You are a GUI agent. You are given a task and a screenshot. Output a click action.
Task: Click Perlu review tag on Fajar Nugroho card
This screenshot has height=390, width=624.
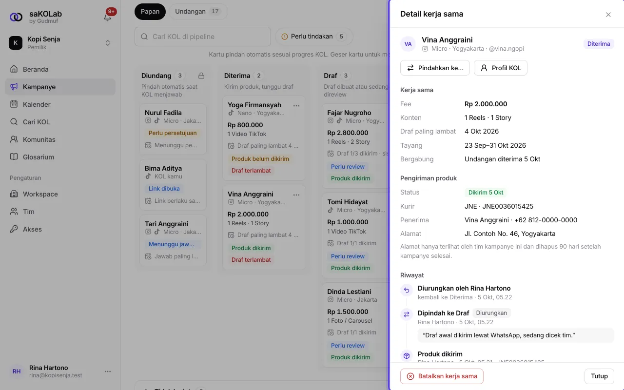click(x=348, y=167)
